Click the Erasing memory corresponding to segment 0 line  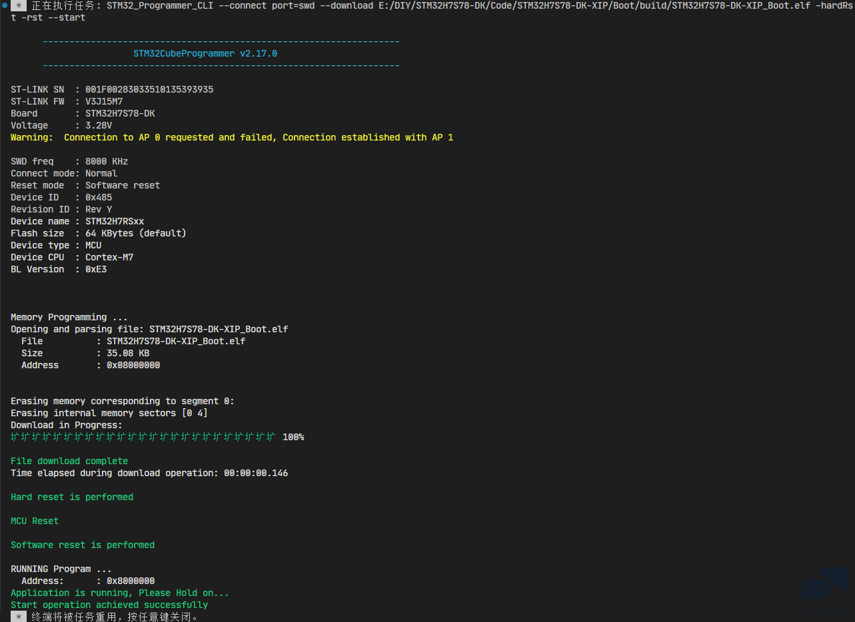[123, 401]
